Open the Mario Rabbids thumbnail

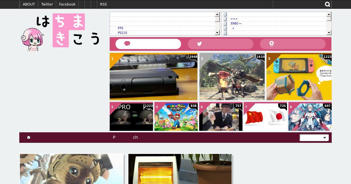tap(176, 117)
